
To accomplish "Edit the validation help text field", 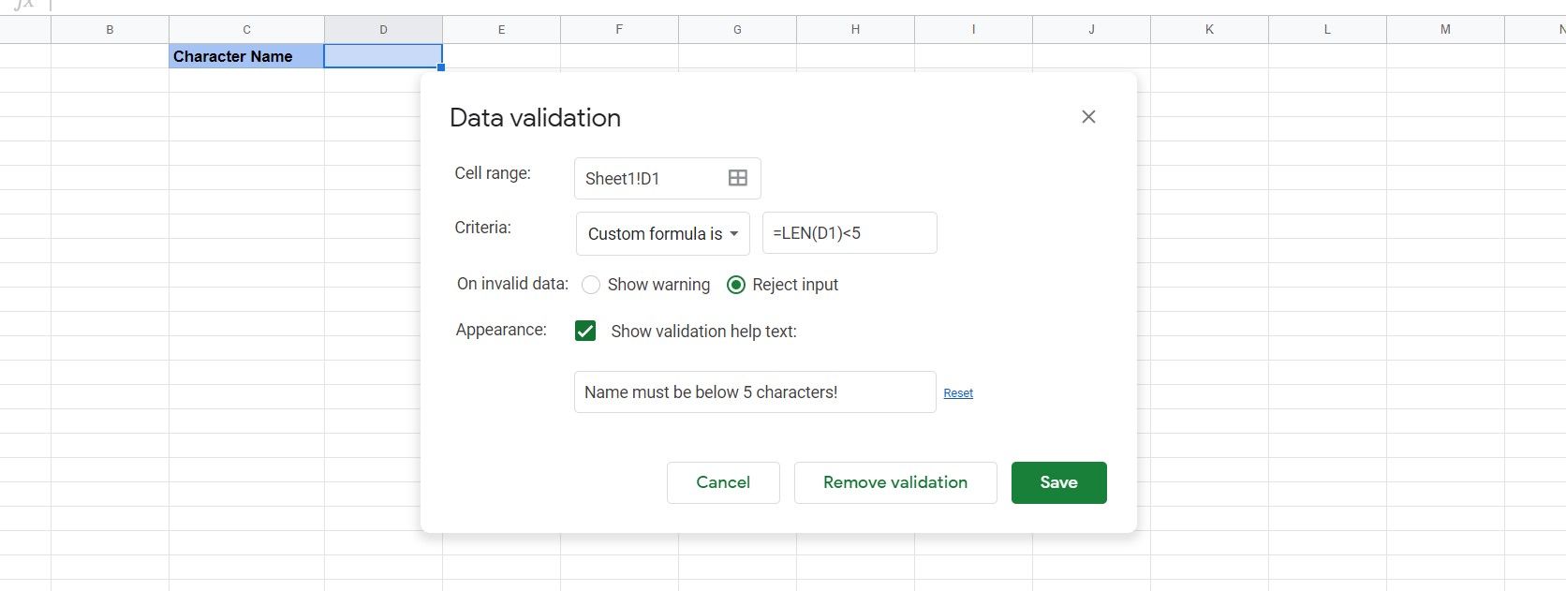I will [754, 392].
